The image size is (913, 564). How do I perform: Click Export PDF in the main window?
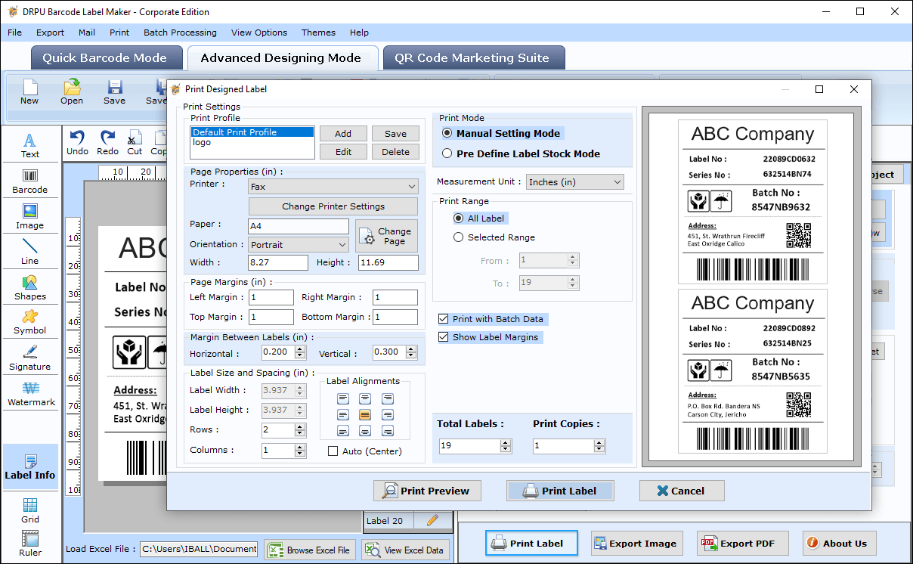pos(742,543)
